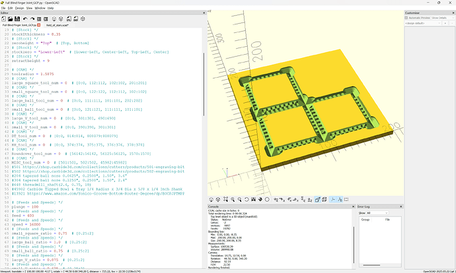Viewport: 456px width, 273px height.
Task: Click the New file icon in editor toolbar
Action: coord(4,19)
